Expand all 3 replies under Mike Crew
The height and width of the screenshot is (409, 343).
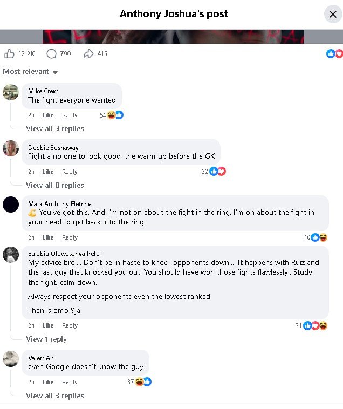(55, 128)
